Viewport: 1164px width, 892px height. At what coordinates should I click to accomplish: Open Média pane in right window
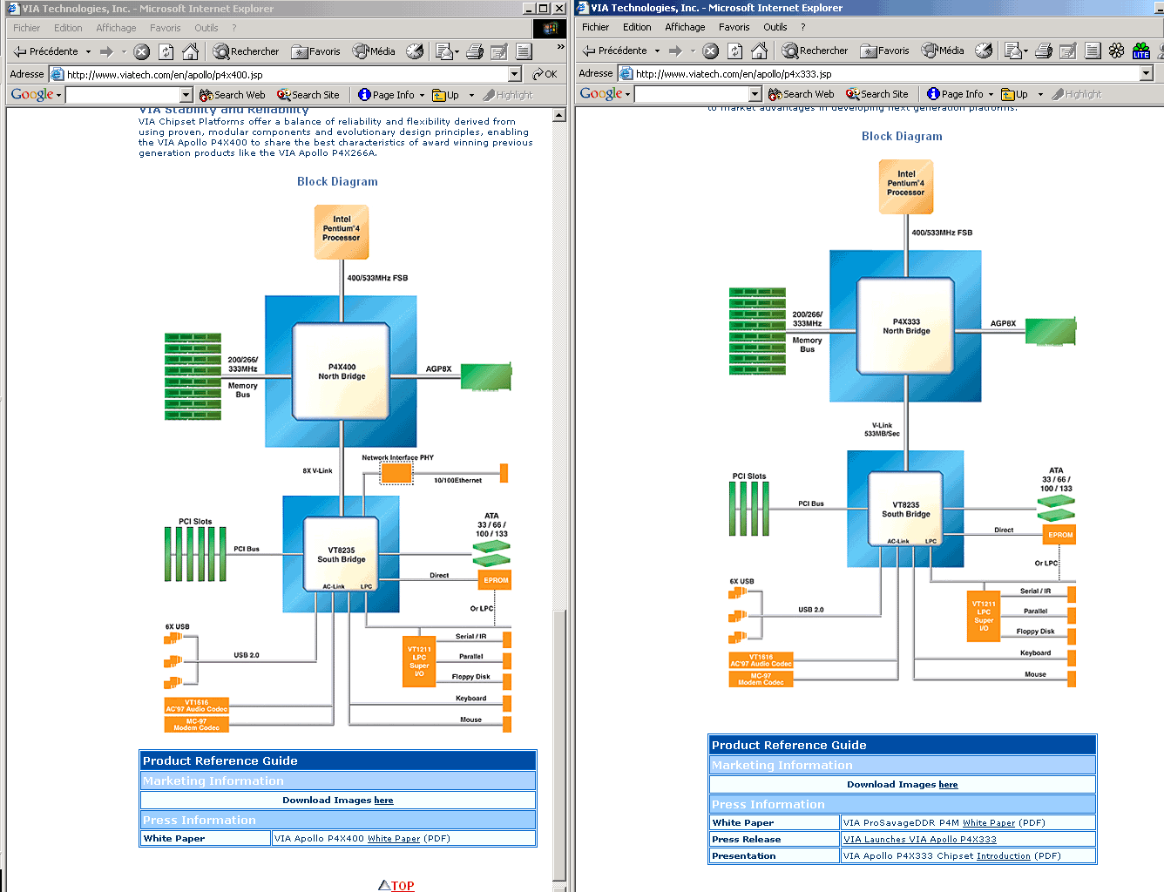pos(943,51)
